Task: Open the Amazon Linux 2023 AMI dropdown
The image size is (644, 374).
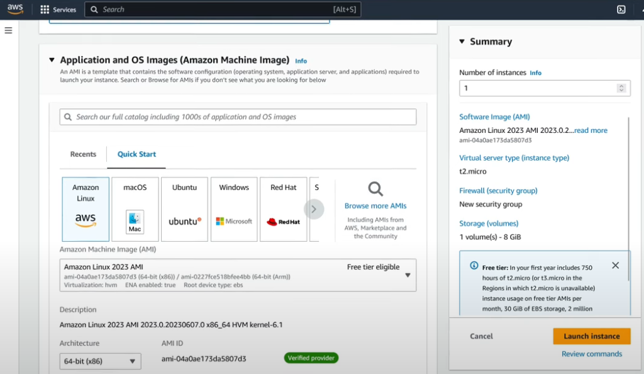Action: tap(238, 275)
